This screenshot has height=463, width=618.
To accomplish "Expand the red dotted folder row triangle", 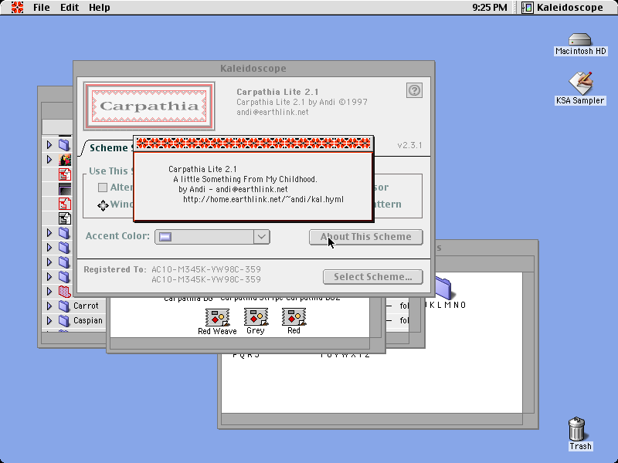I will [49, 292].
